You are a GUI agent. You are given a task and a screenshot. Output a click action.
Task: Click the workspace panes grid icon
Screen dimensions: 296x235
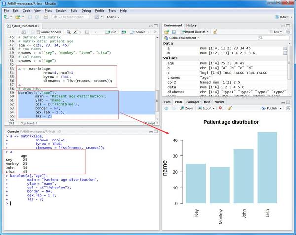(97, 17)
